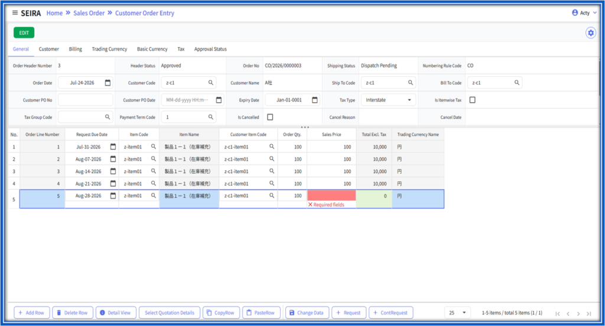
Task: Click the PasteRow button
Action: click(261, 312)
